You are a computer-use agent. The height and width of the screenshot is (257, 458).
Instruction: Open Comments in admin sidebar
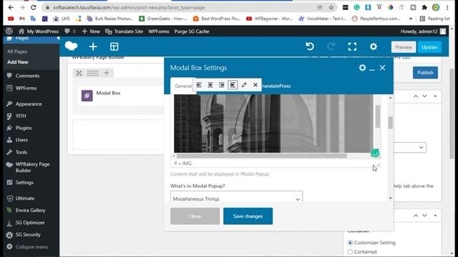27,76
